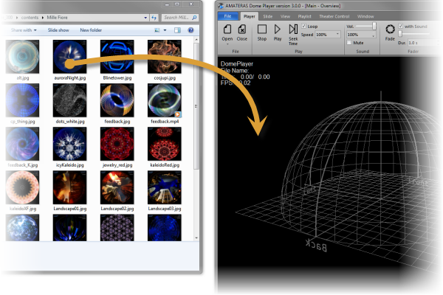The height and width of the screenshot is (295, 443).
Task: Select the kaleidoRed.jpg thumbnail
Action: click(165, 144)
